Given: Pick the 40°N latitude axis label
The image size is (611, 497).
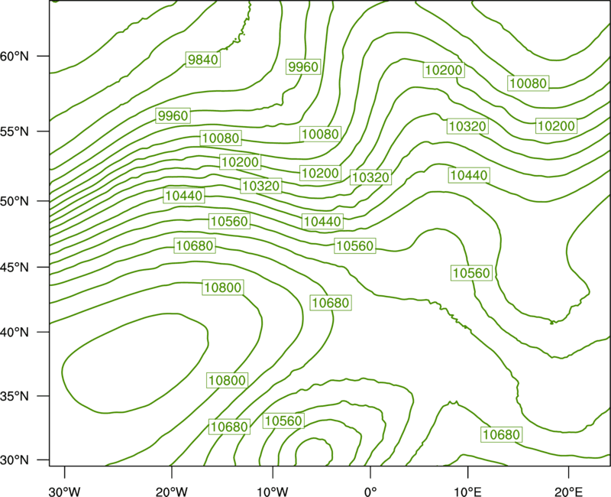Looking at the screenshot, I should pyautogui.click(x=15, y=333).
